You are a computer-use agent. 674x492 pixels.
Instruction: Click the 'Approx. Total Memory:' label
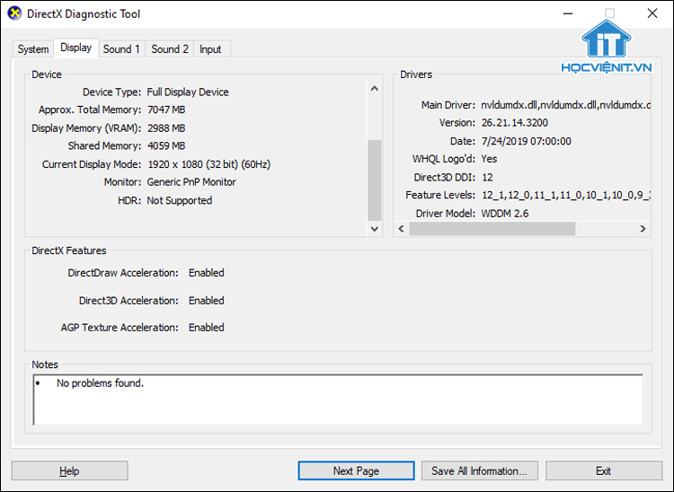click(x=90, y=110)
